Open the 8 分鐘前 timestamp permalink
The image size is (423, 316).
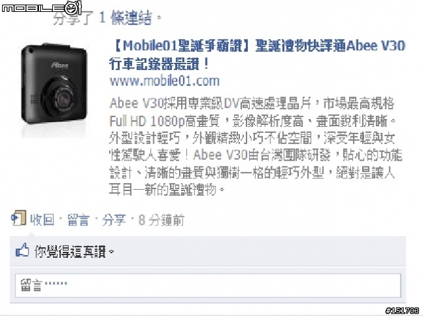(161, 220)
